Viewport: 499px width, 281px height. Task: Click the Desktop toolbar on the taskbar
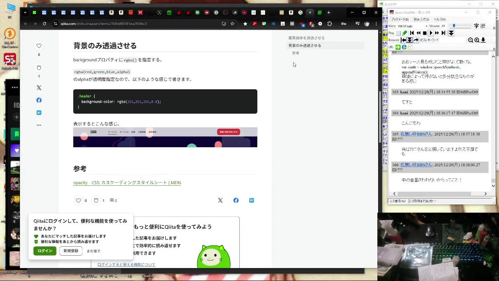[x=148, y=276]
